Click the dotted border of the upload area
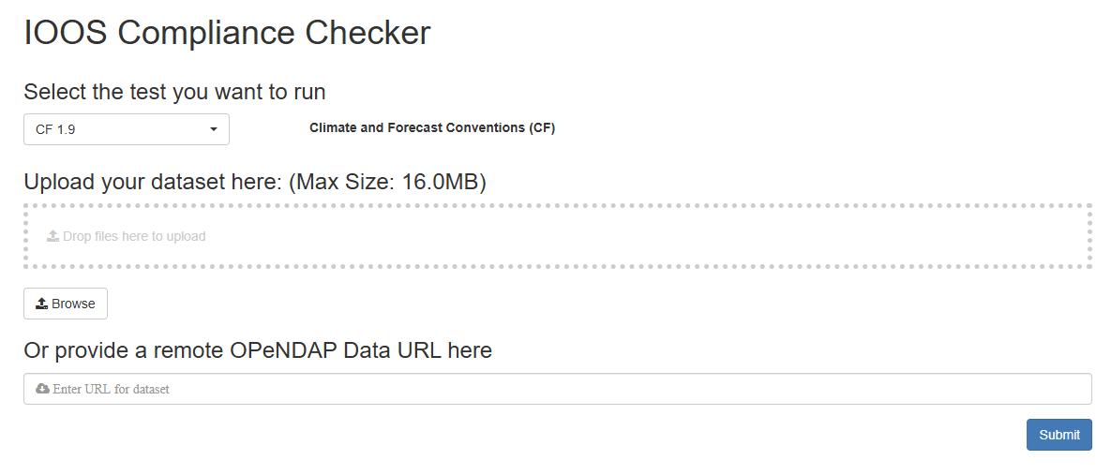The image size is (1111, 475). [557, 205]
